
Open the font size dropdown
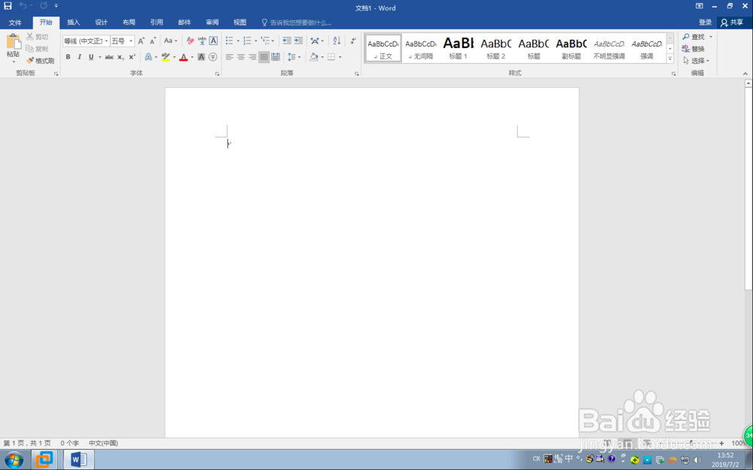131,41
